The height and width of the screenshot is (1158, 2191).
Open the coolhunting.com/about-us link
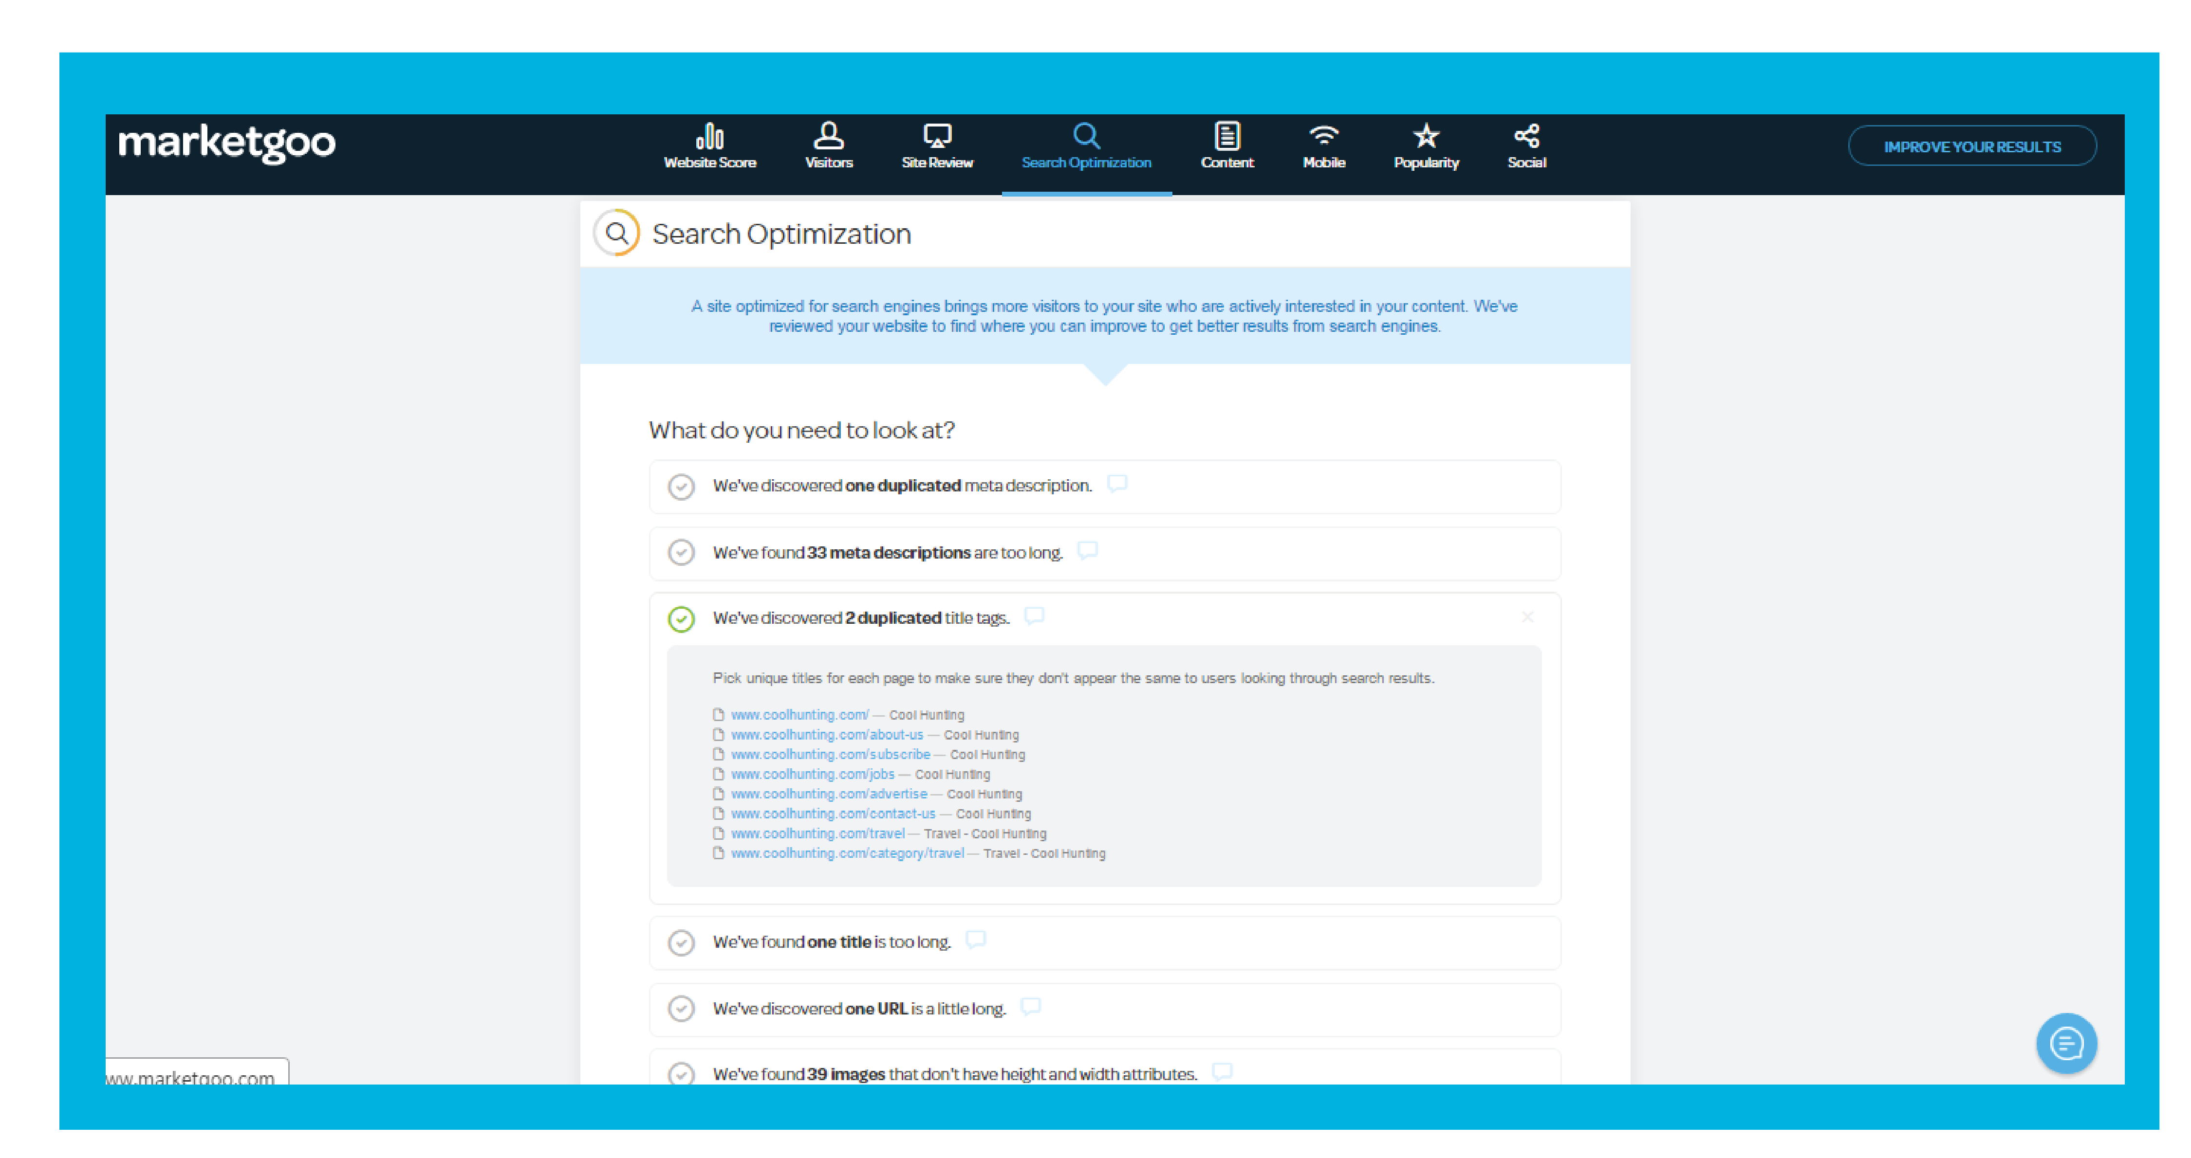tap(827, 735)
